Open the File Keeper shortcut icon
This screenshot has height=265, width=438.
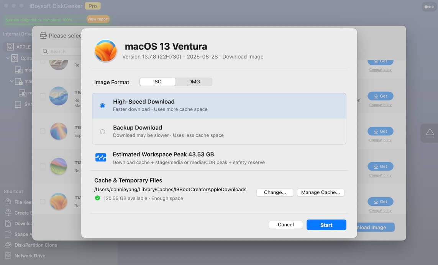8,202
